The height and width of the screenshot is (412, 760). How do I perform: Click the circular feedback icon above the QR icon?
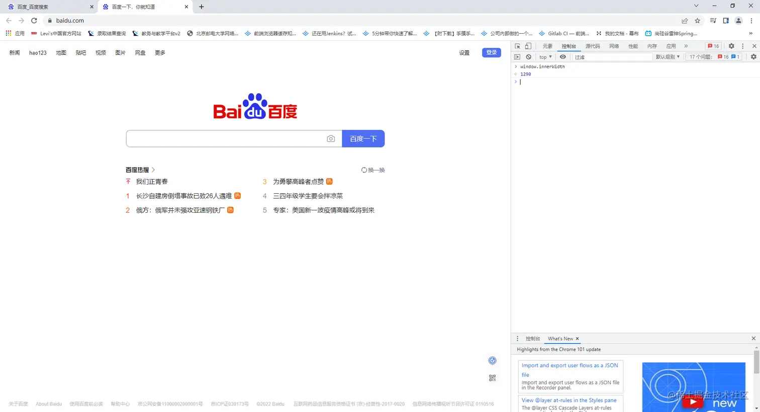pyautogui.click(x=493, y=360)
